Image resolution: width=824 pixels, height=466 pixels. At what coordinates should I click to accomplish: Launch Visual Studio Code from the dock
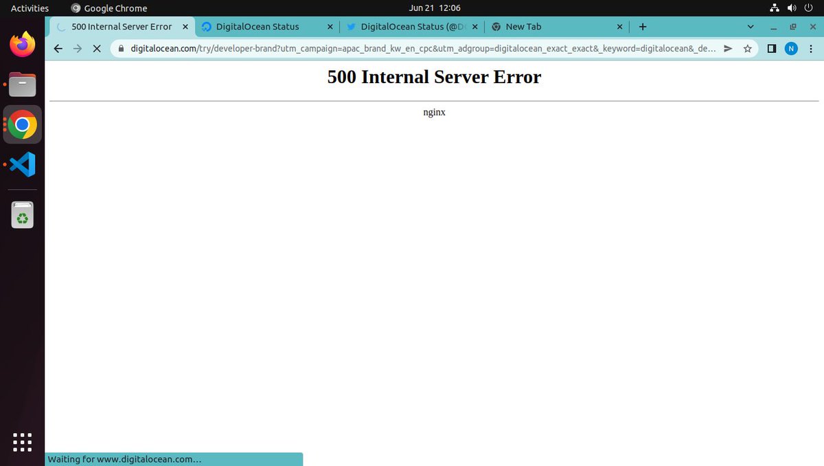coord(23,164)
